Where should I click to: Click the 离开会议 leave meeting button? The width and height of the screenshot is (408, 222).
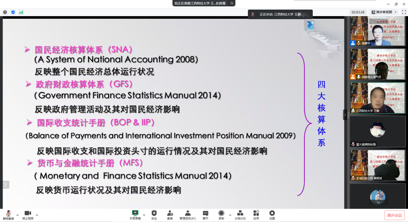pyautogui.click(x=394, y=215)
